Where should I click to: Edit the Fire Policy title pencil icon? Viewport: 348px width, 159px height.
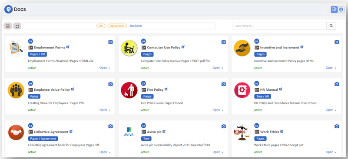(166, 89)
